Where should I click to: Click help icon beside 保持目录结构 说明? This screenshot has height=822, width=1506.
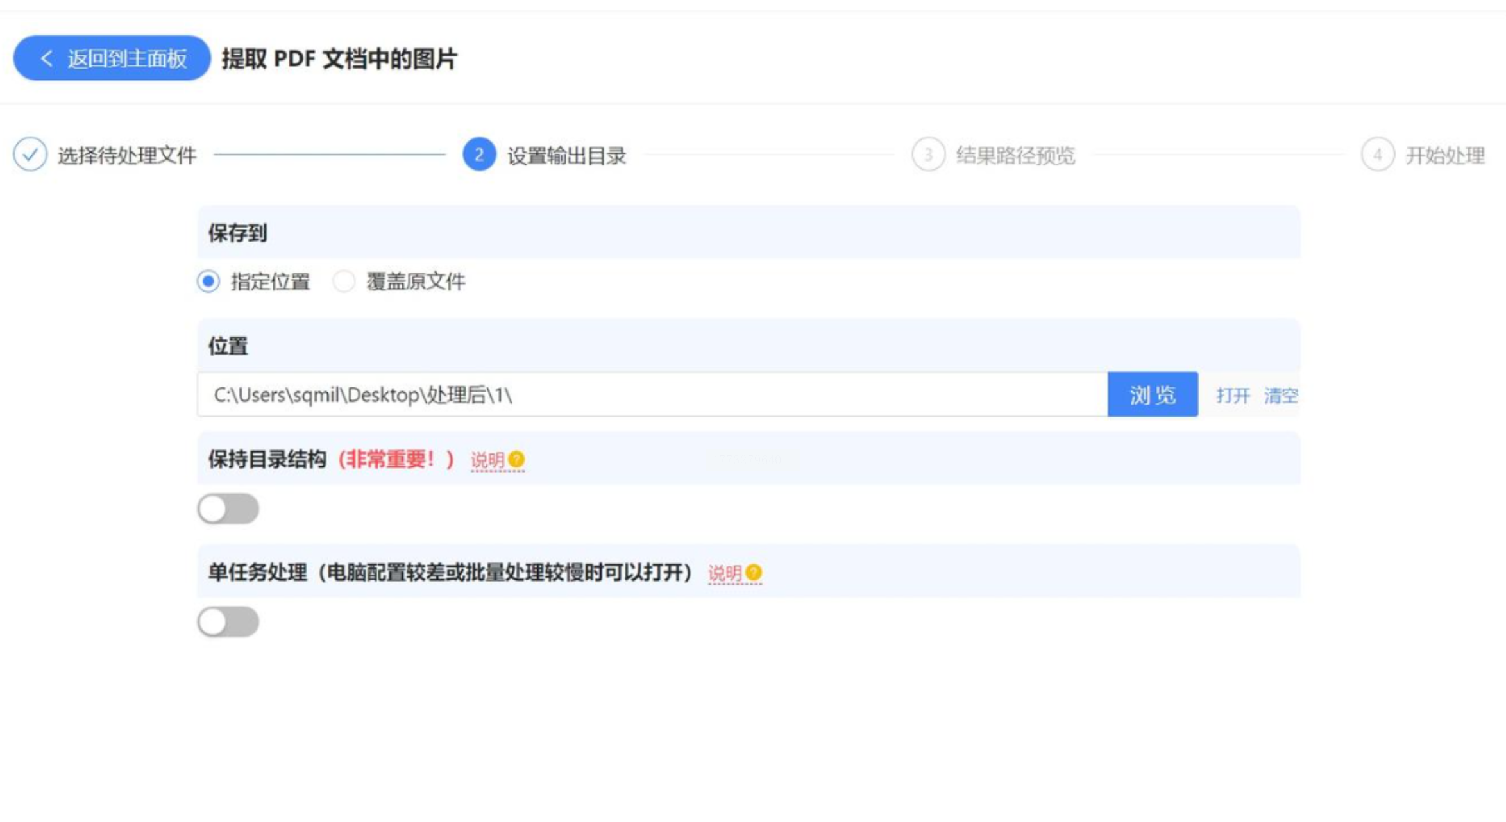tap(516, 460)
